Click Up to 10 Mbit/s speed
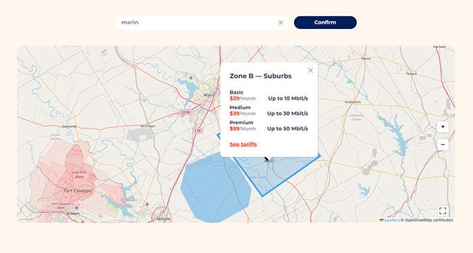 (288, 99)
